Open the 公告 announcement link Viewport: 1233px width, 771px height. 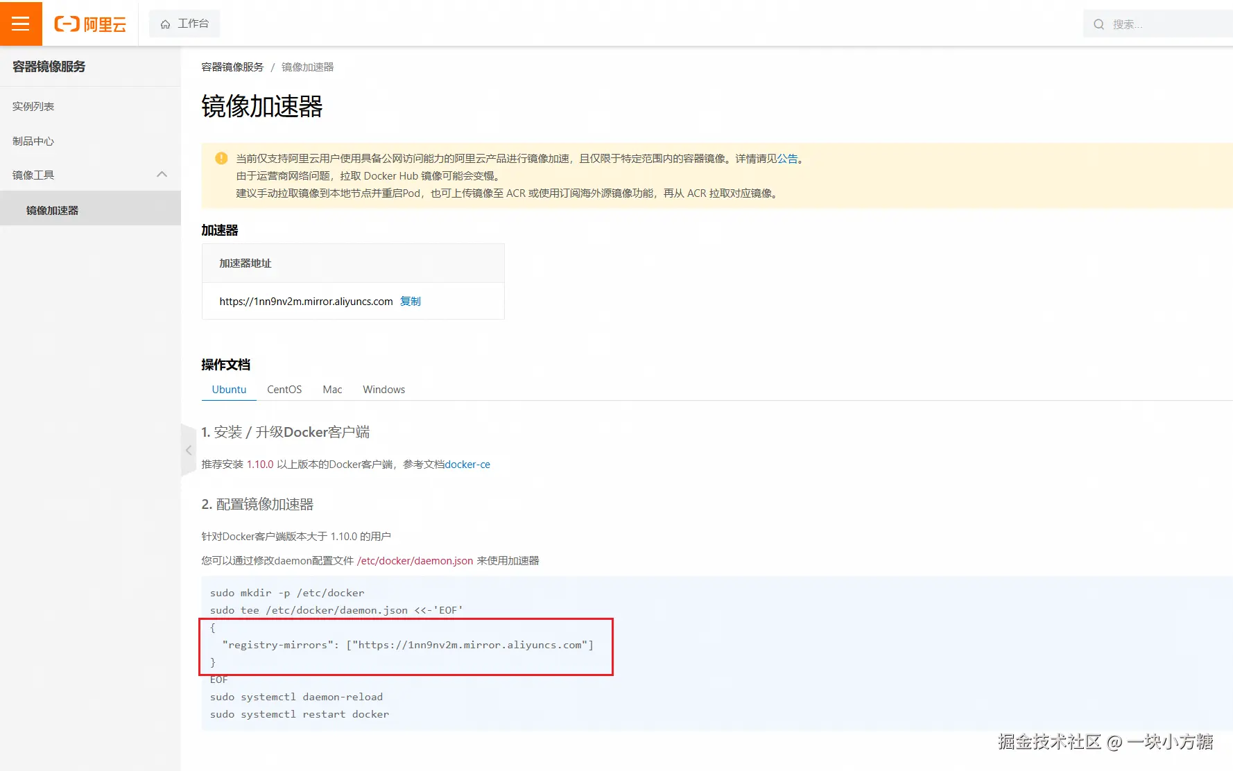(x=787, y=159)
